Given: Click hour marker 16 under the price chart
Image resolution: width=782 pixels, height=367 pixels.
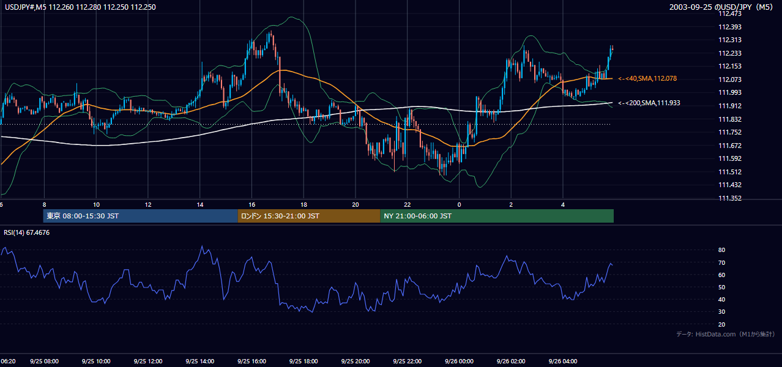Looking at the screenshot, I should 251,204.
